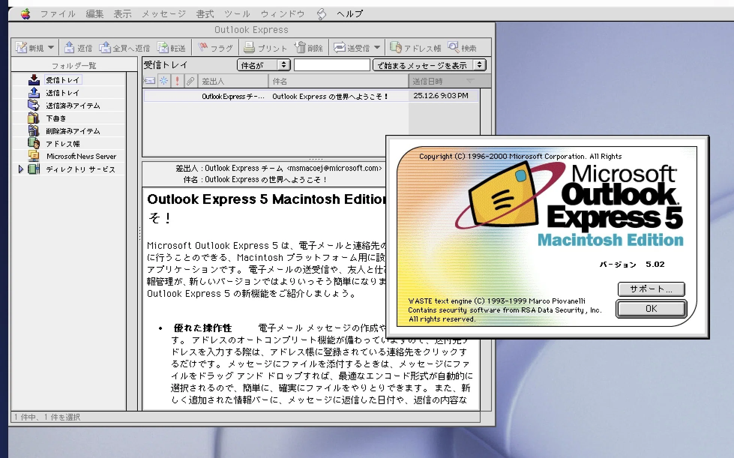Screen dimensions: 734x458
Task: Open the で始まるメッセージを表示 dropdown
Action: click(429, 65)
